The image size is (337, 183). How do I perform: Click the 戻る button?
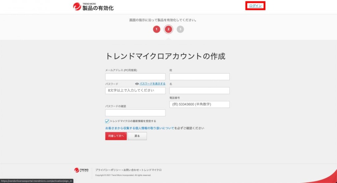point(137,136)
